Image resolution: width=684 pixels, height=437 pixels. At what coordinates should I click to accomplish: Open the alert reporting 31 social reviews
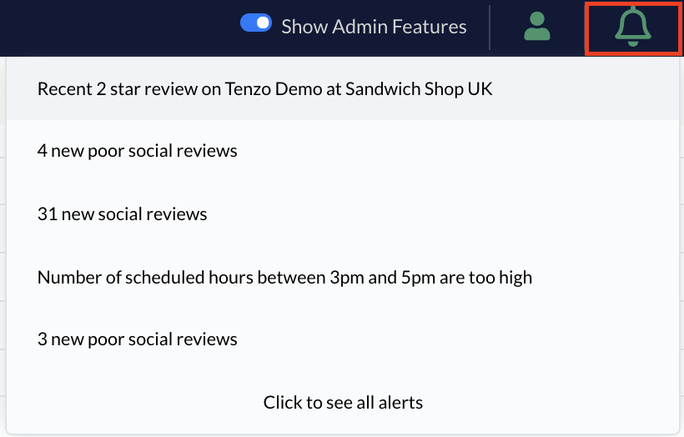pos(343,214)
